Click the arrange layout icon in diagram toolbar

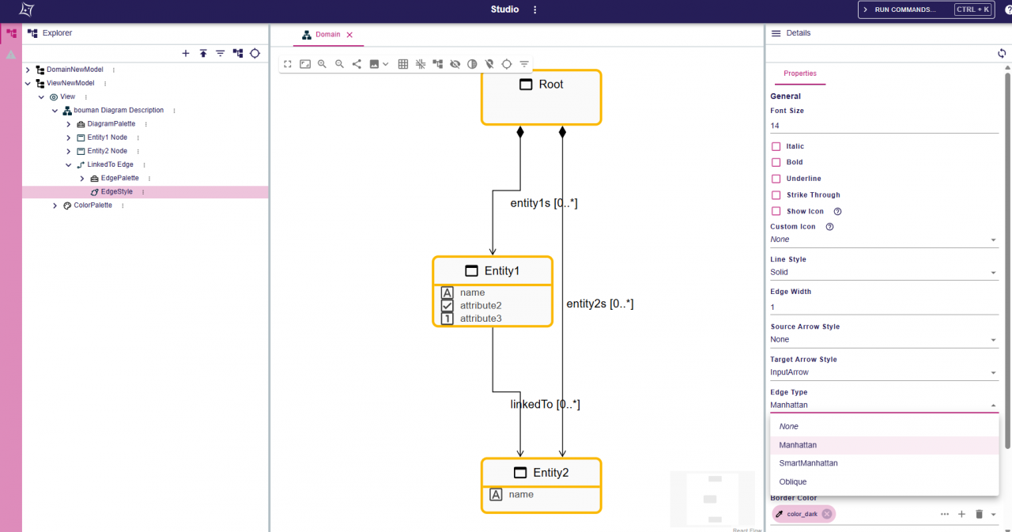click(438, 64)
